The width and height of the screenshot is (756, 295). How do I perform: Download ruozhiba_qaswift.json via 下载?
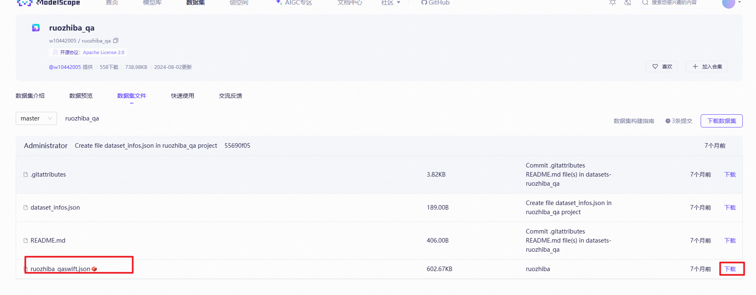pyautogui.click(x=730, y=269)
